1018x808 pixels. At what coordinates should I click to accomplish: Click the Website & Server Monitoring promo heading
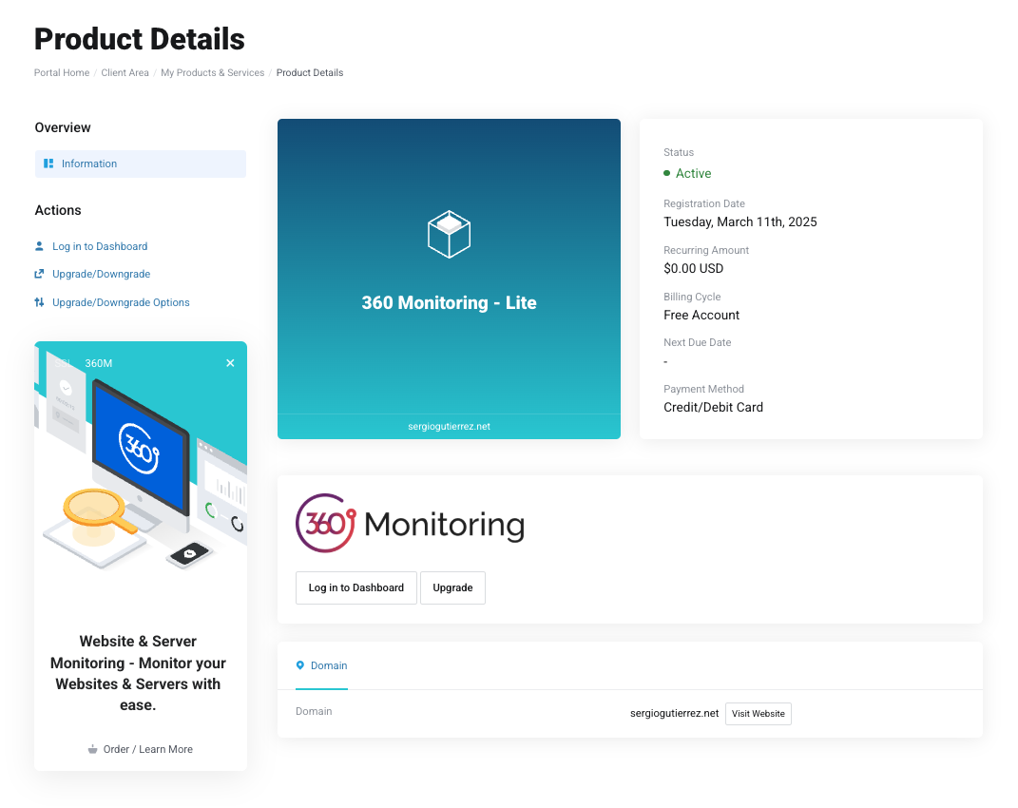pyautogui.click(x=138, y=673)
